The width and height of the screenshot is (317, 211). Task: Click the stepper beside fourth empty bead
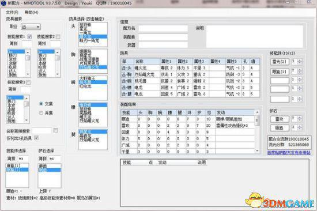pos(300,89)
